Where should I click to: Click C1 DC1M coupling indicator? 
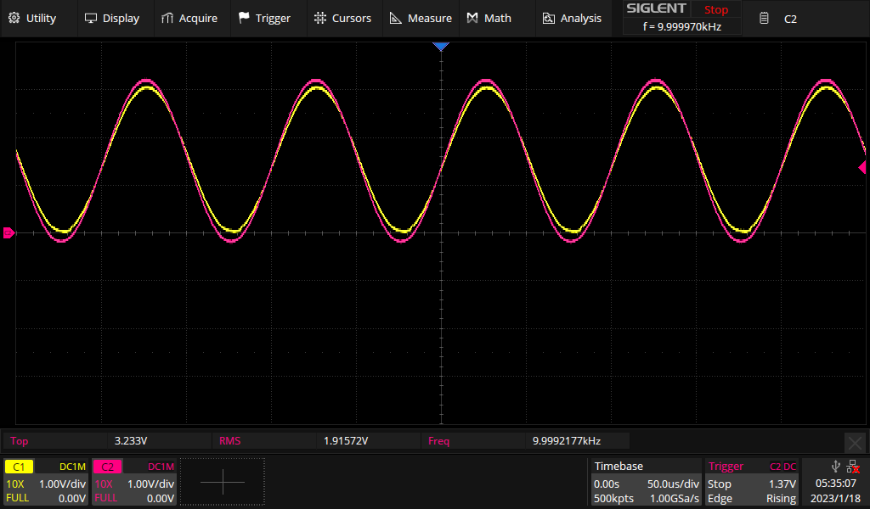72,467
